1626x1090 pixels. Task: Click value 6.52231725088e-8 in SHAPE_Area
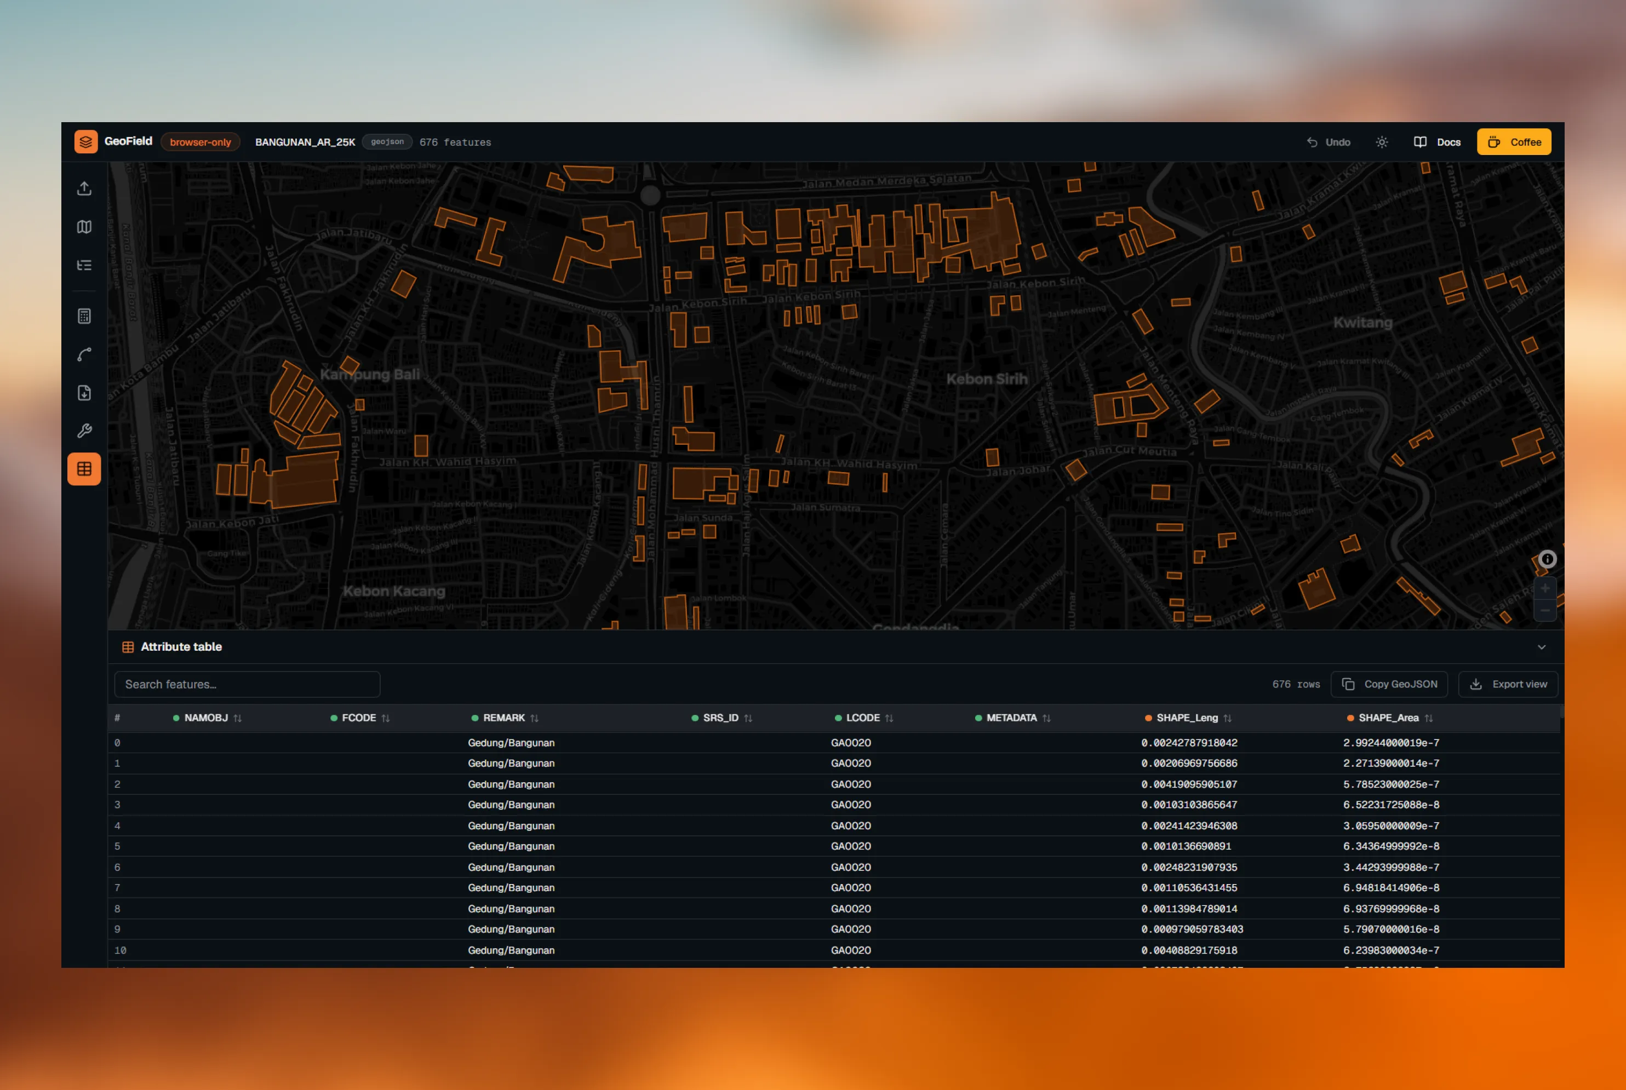pos(1391,805)
